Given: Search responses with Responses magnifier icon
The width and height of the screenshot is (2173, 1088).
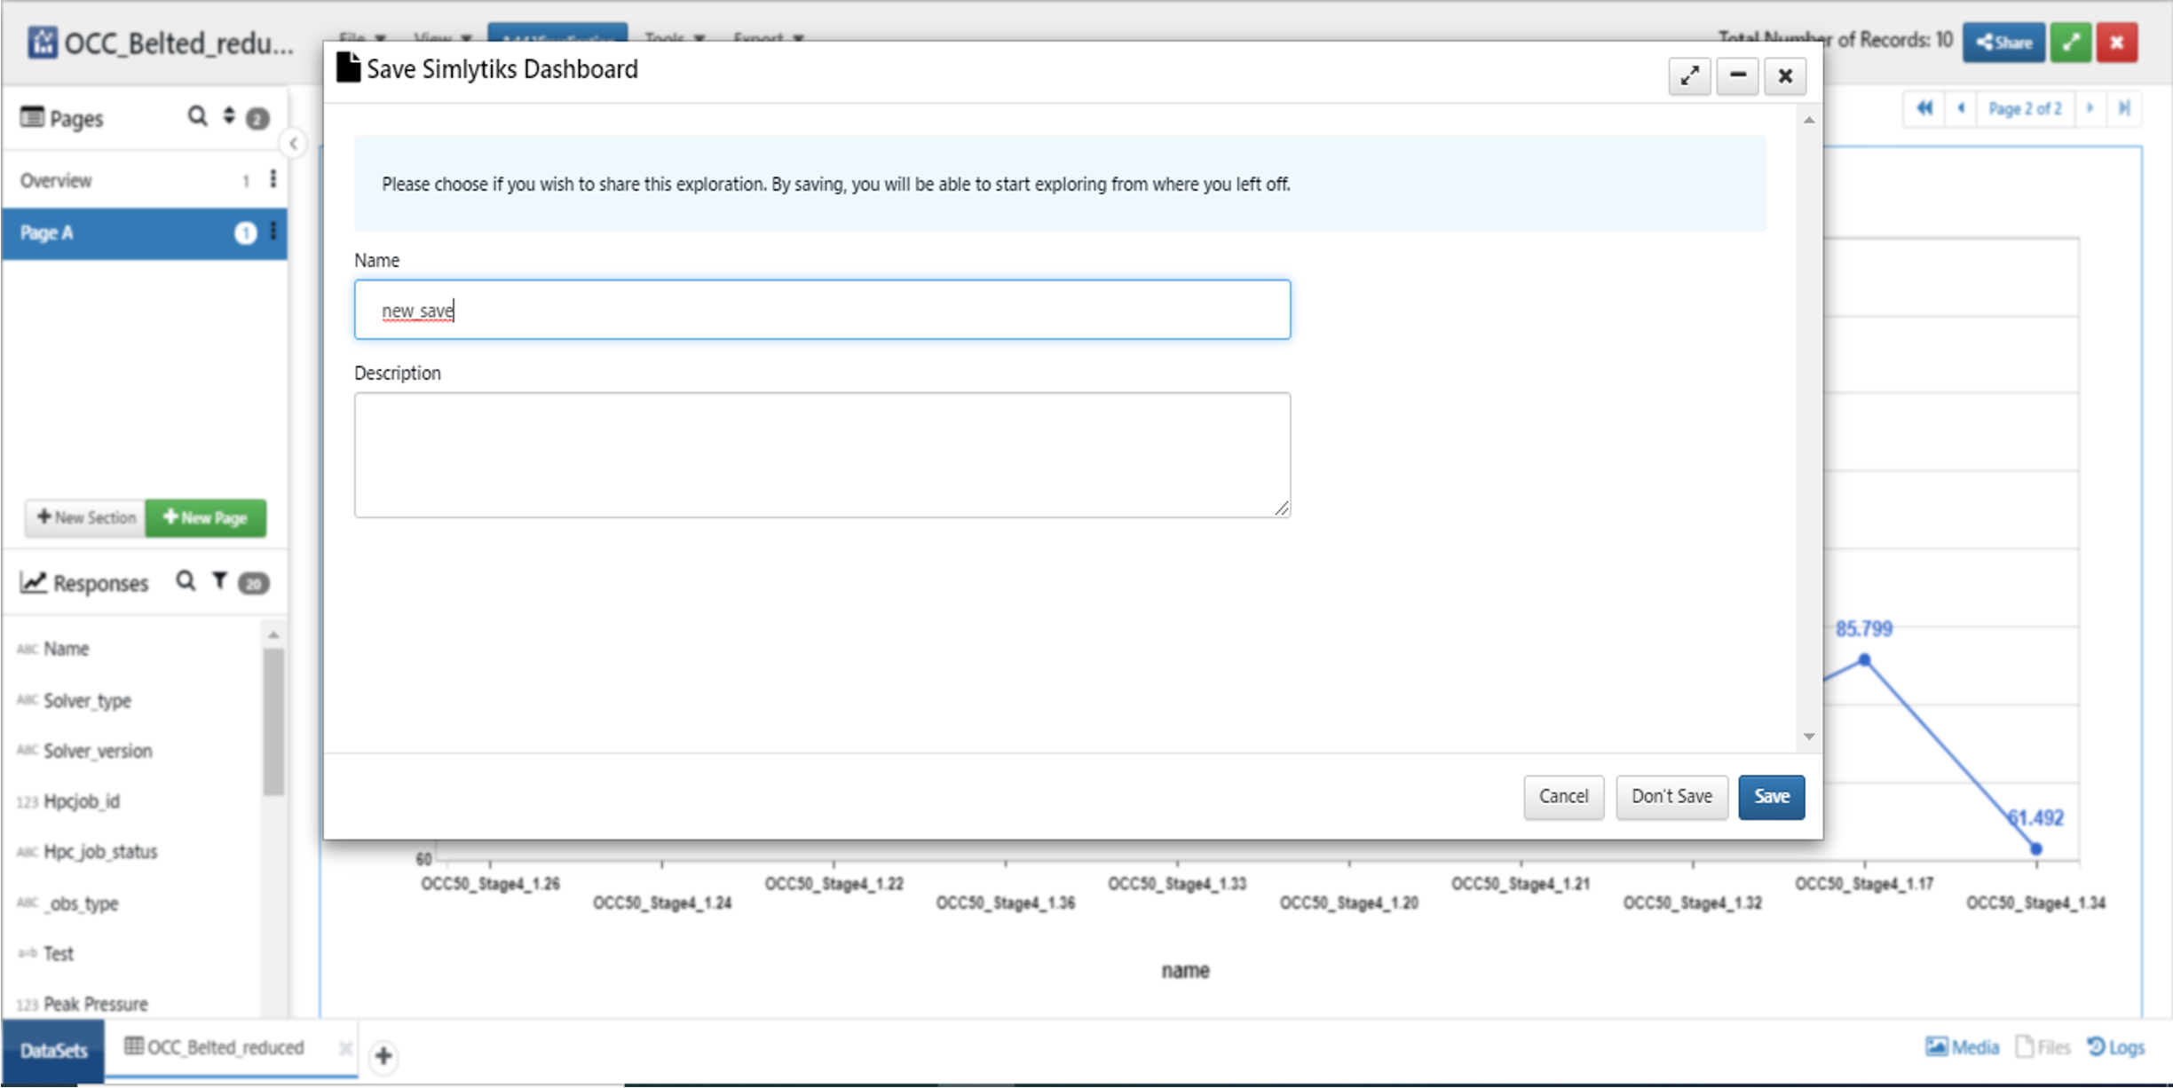Looking at the screenshot, I should click(185, 581).
